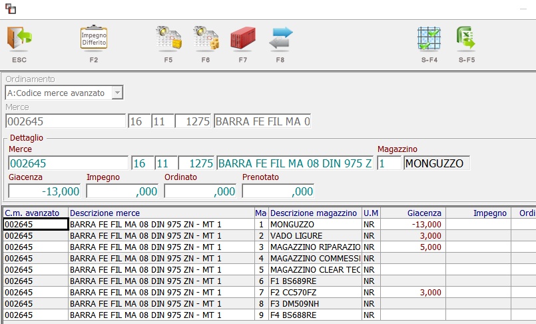Open Impegno Differito F2 clipboard icon
This screenshot has width=536, height=324.
94,37
